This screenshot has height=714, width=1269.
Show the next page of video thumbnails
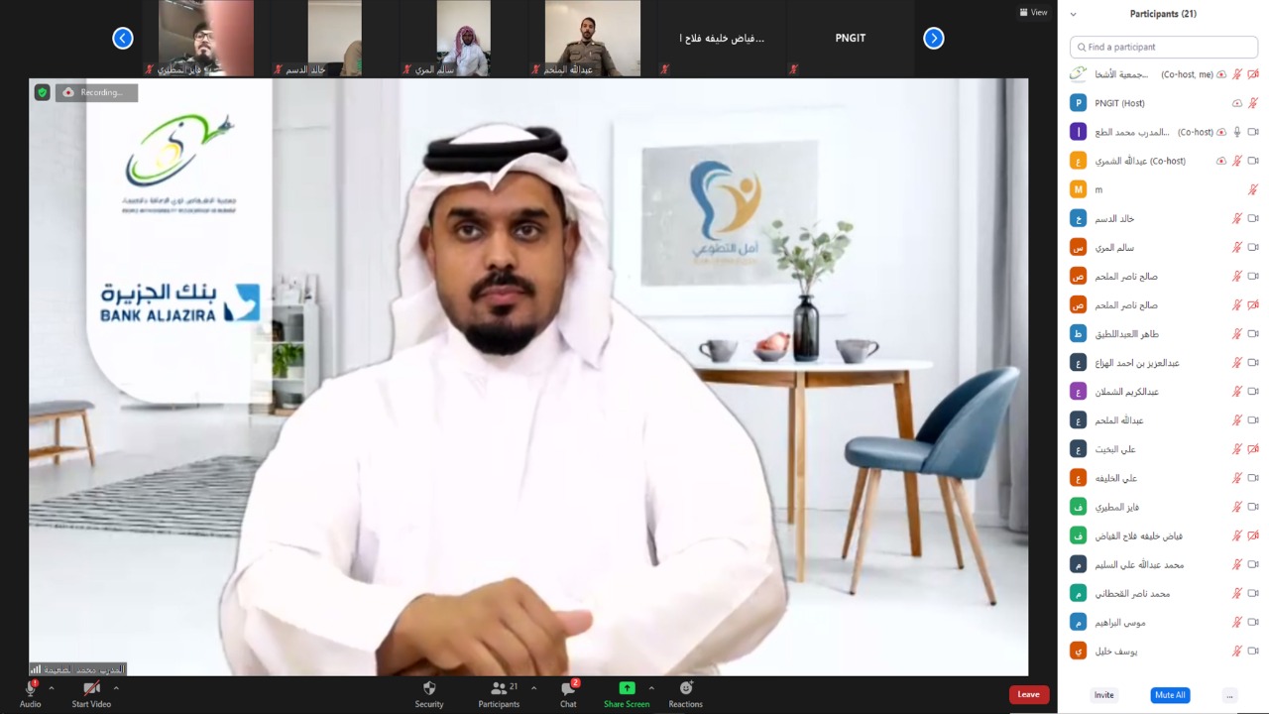pyautogui.click(x=934, y=38)
